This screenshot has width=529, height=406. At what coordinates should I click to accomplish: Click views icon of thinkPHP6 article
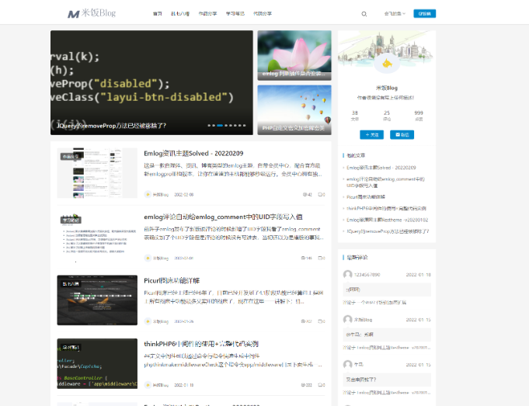pos(303,385)
